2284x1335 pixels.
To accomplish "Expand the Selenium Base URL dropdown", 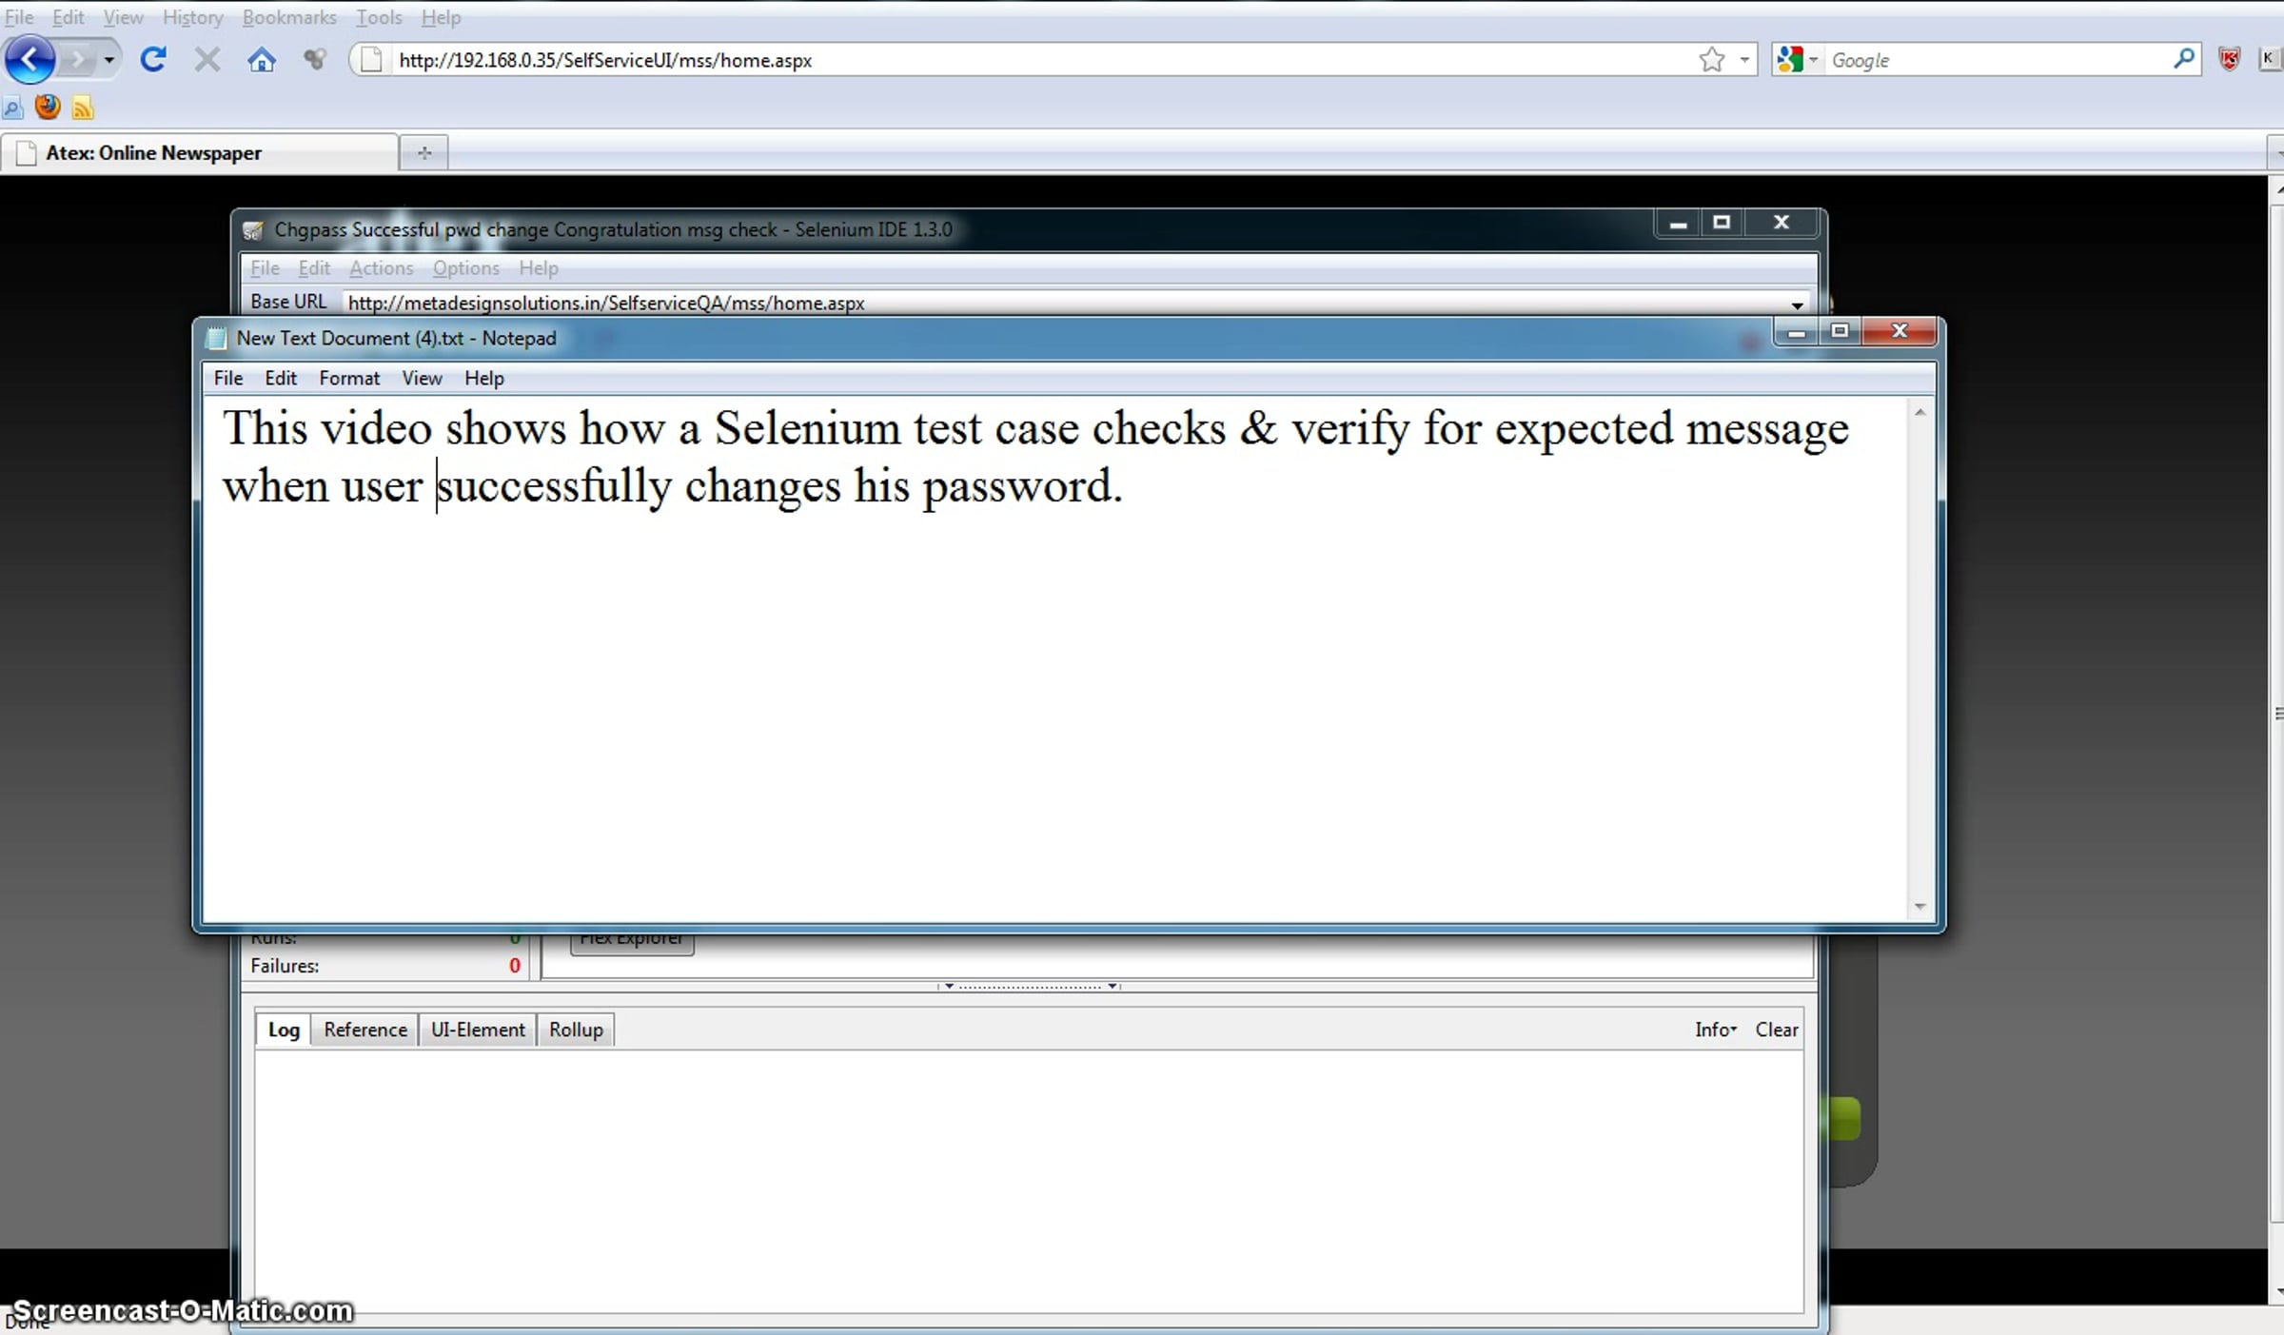I will (x=1797, y=304).
